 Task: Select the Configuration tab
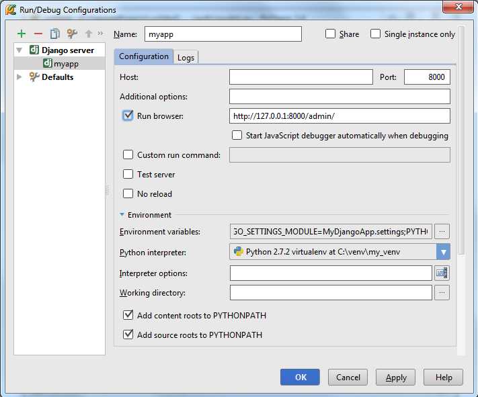coord(143,56)
